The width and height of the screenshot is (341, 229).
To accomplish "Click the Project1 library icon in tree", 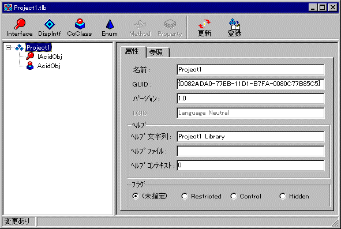I will [x=20, y=47].
